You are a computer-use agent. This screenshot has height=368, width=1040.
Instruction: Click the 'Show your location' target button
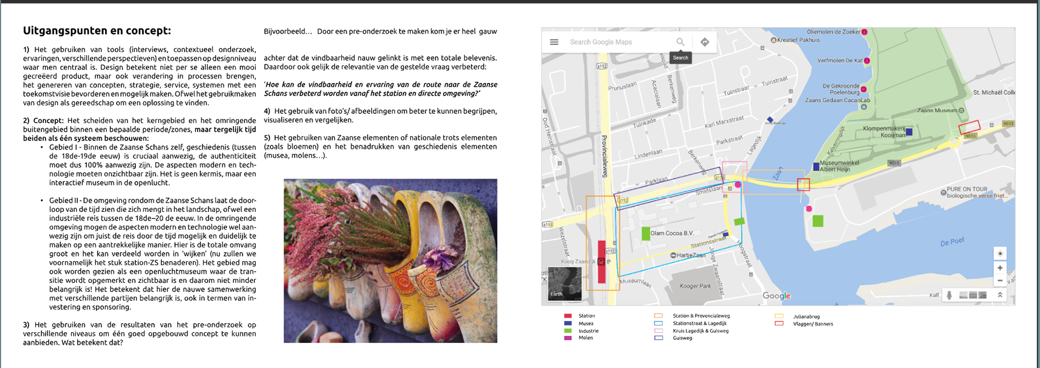pyautogui.click(x=1000, y=254)
